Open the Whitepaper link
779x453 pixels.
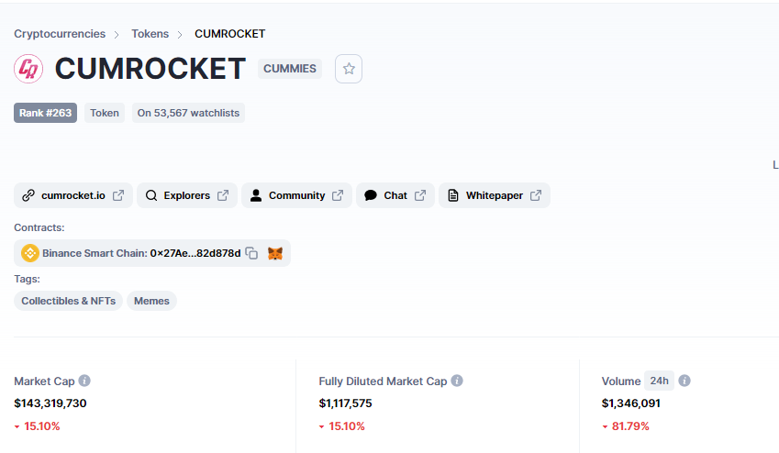[495, 195]
